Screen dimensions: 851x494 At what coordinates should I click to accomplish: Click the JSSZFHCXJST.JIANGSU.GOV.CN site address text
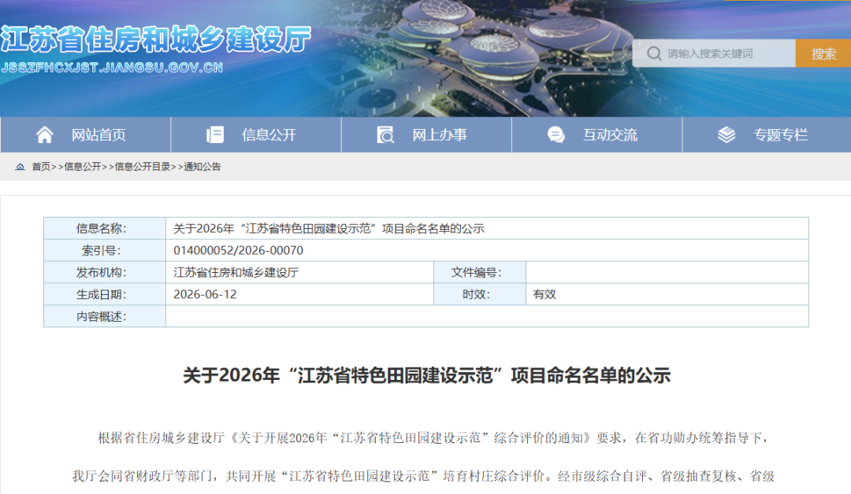pyautogui.click(x=113, y=68)
